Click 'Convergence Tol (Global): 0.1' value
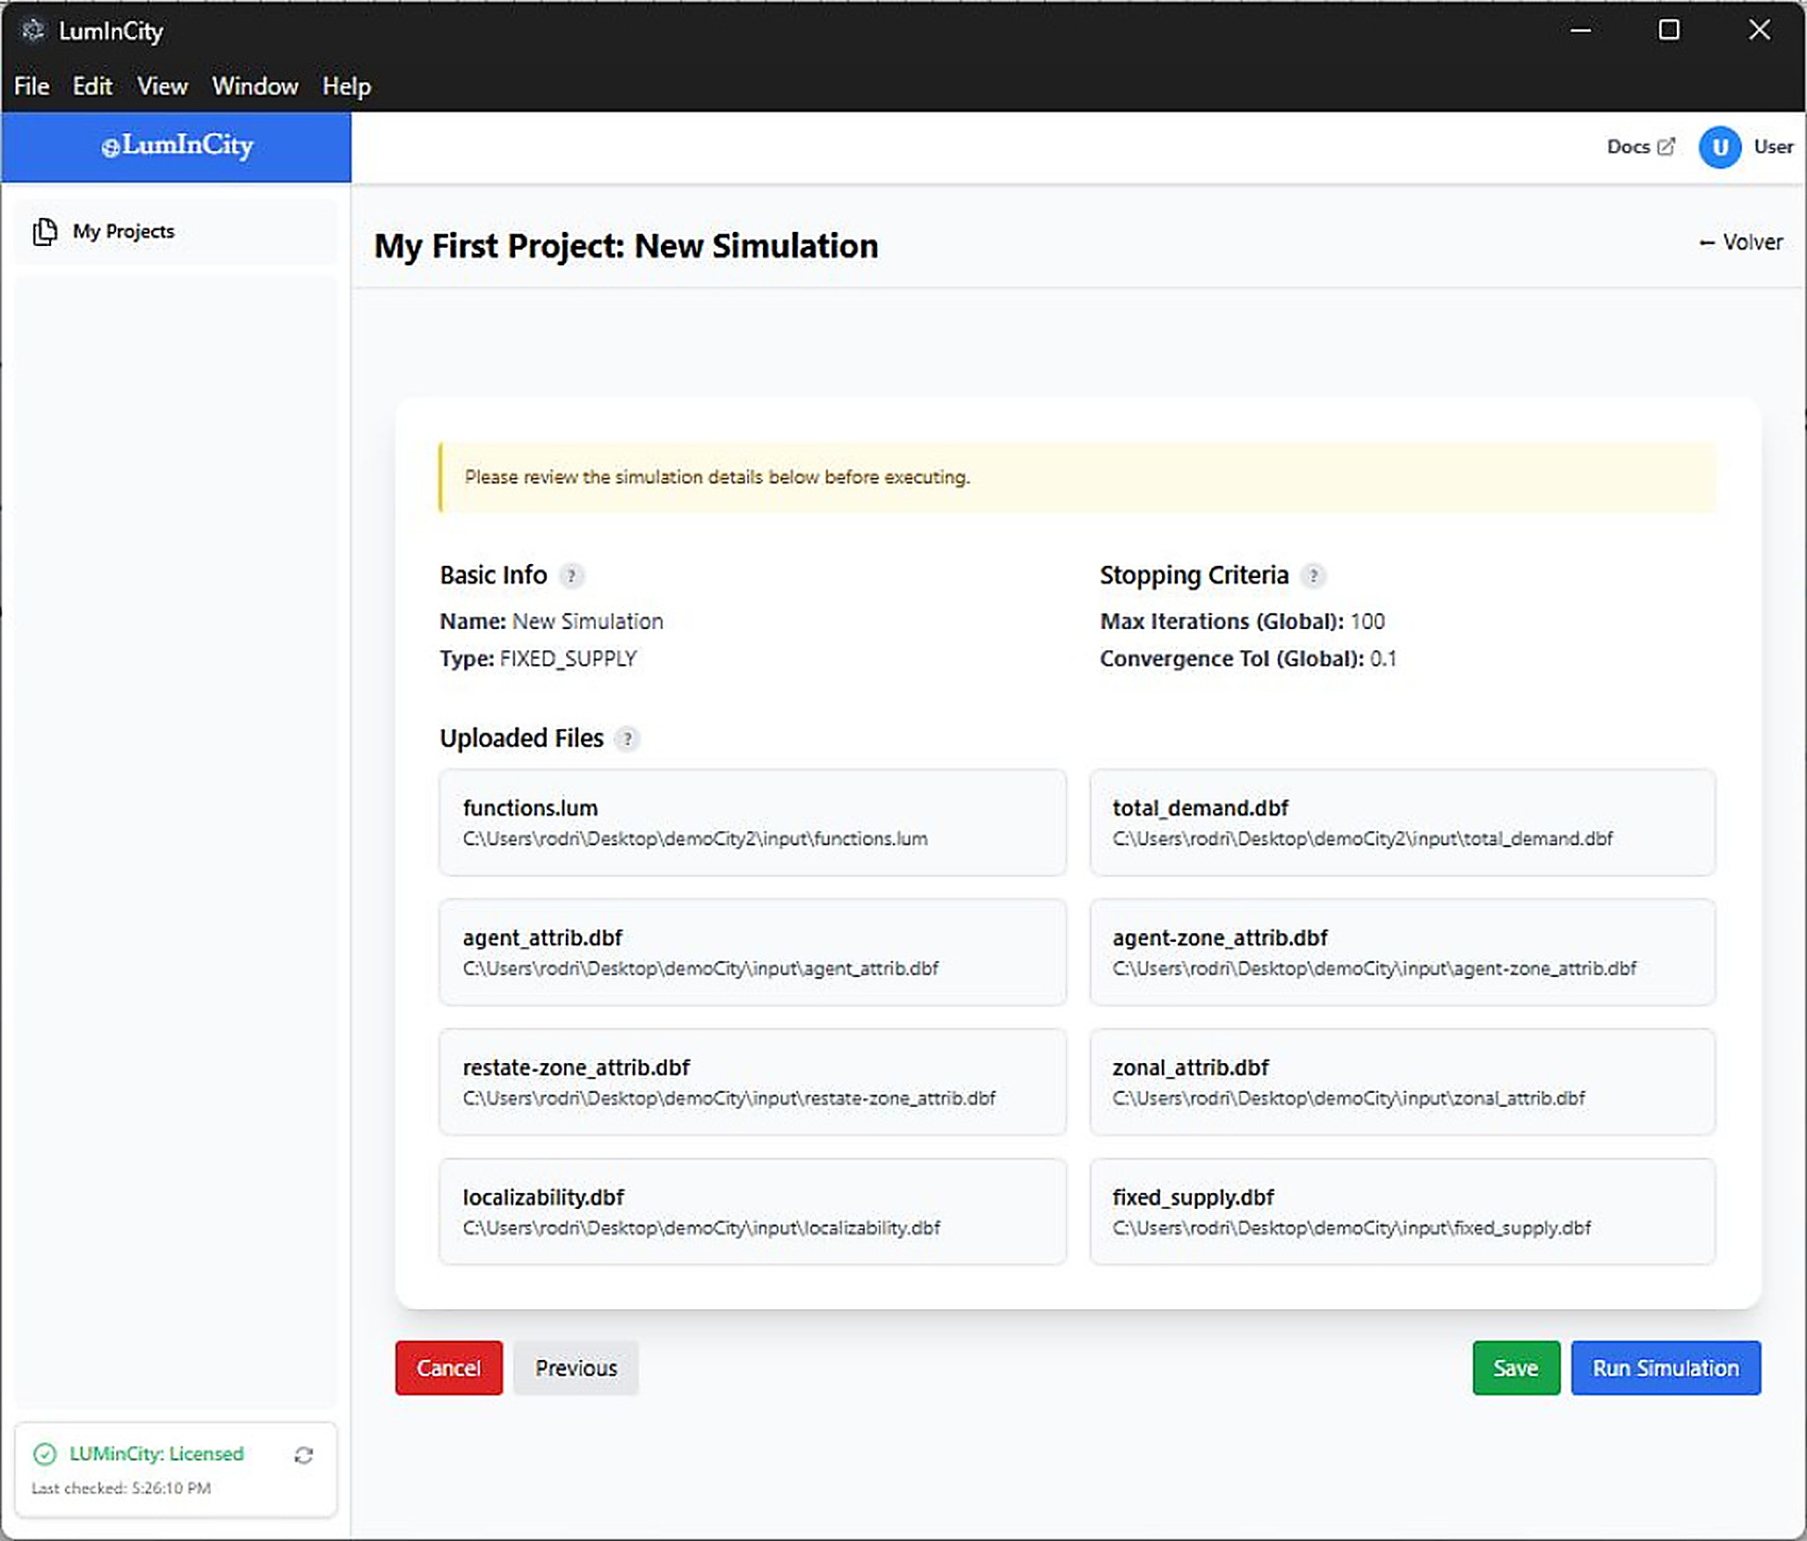1807x1541 pixels. click(1248, 659)
